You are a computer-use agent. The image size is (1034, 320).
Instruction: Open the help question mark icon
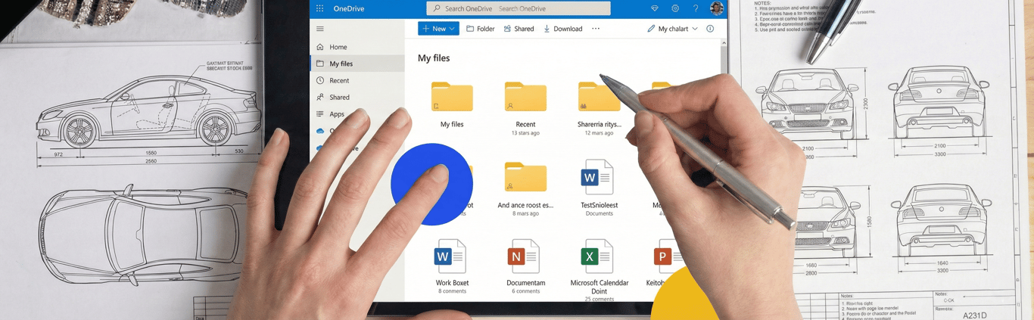tap(696, 8)
